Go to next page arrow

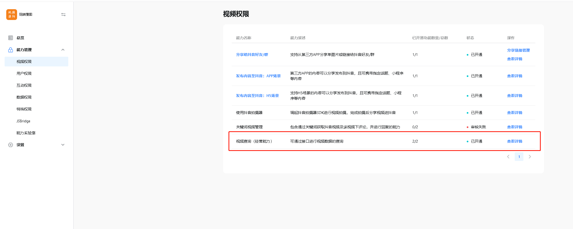[x=530, y=157]
